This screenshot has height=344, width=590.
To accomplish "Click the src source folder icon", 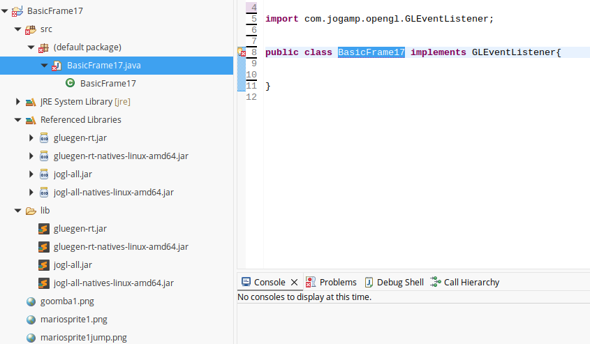I will (x=31, y=29).
